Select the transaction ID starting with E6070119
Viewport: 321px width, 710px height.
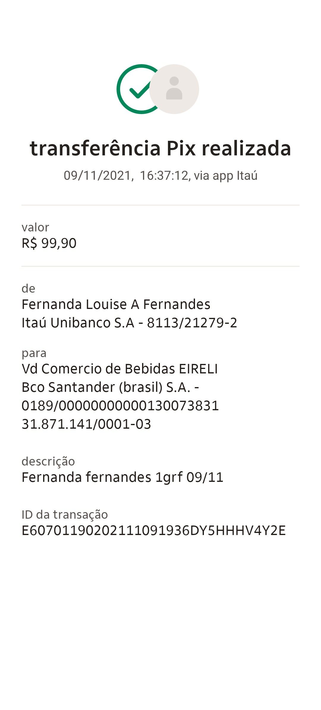(x=154, y=531)
